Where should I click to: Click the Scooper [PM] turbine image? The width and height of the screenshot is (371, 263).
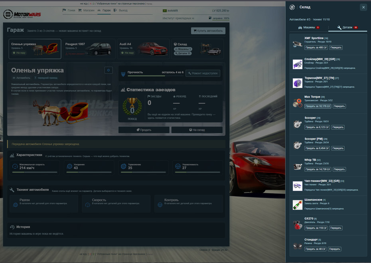(298, 145)
